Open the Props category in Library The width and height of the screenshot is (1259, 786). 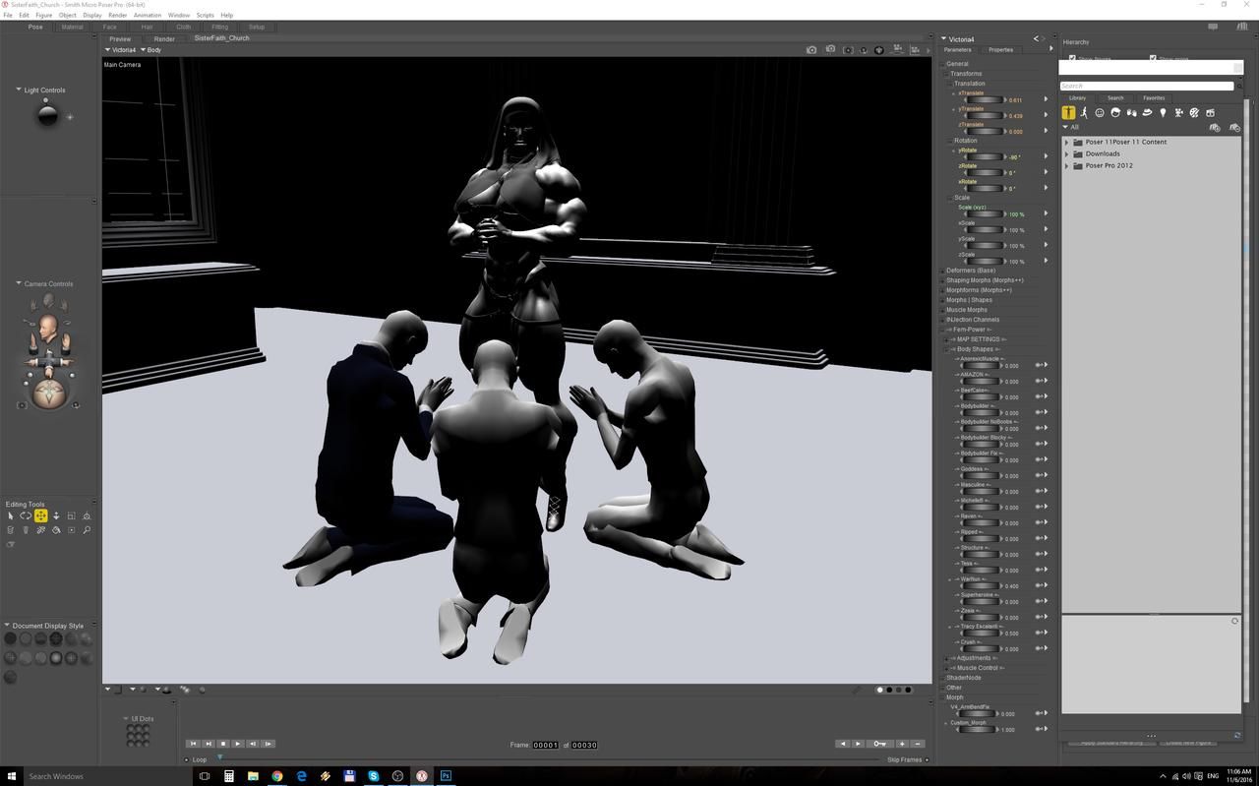(x=1147, y=113)
